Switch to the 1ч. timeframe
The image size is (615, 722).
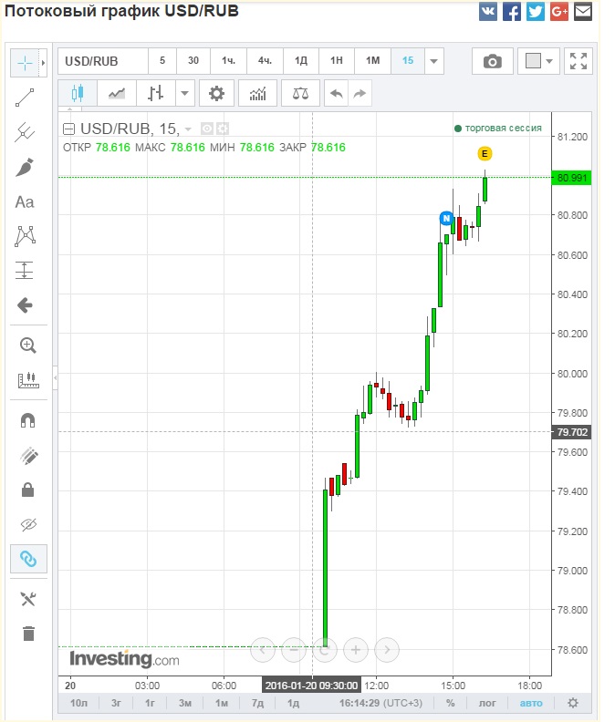pyautogui.click(x=228, y=61)
